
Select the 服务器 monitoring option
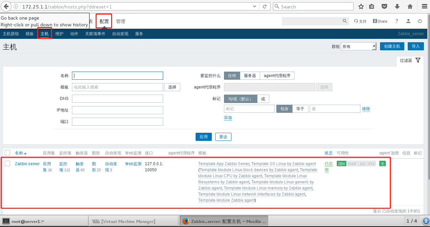[250, 76]
